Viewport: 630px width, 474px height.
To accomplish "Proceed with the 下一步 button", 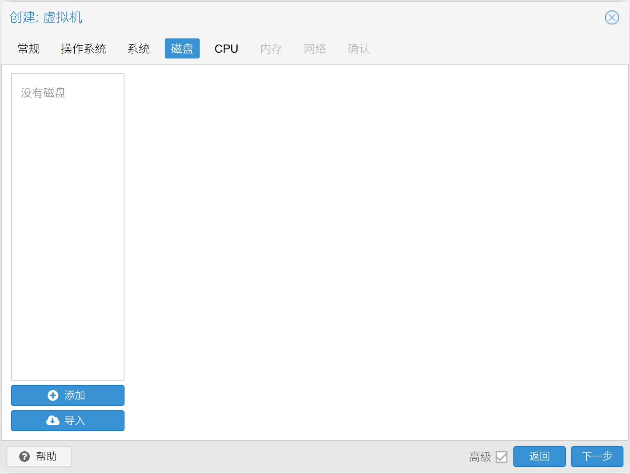I will 597,457.
